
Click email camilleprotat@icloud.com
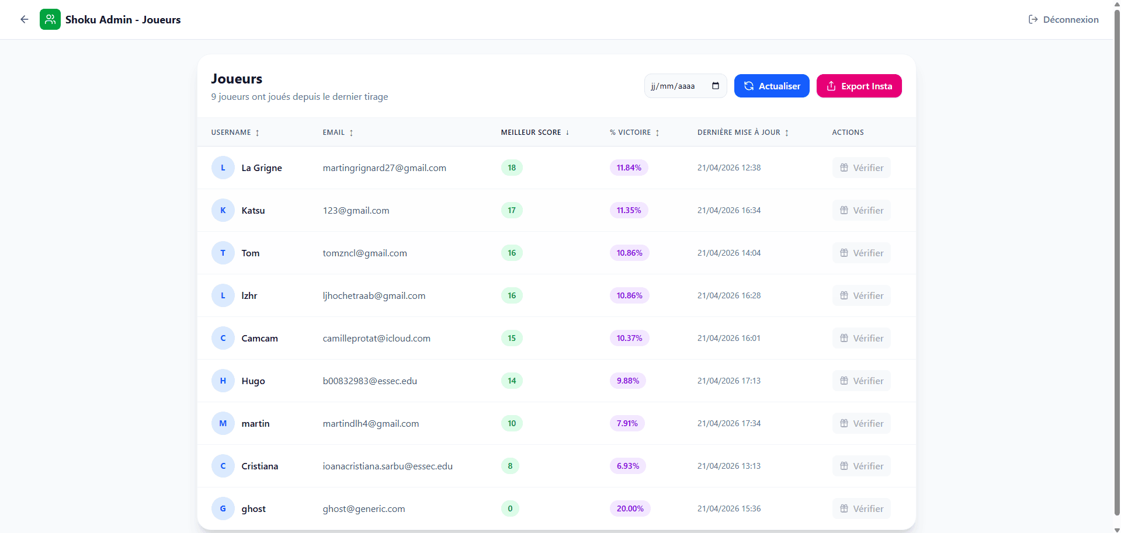[376, 338]
